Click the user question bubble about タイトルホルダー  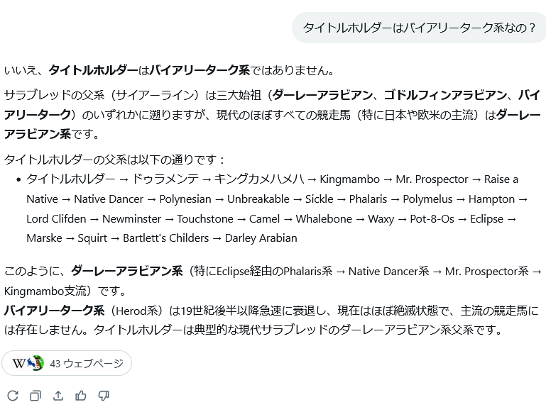(420, 28)
